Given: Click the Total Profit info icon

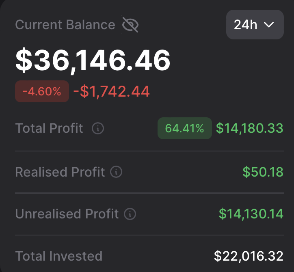Looking at the screenshot, I should coord(98,129).
